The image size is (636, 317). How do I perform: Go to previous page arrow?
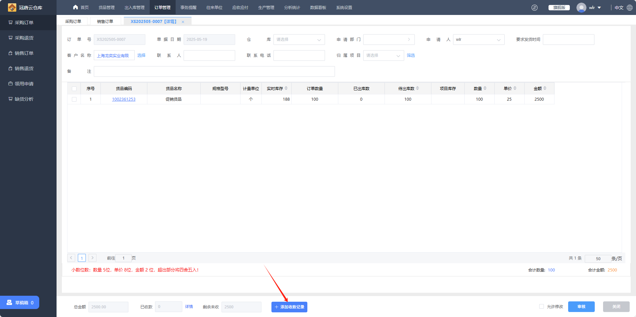click(x=71, y=258)
